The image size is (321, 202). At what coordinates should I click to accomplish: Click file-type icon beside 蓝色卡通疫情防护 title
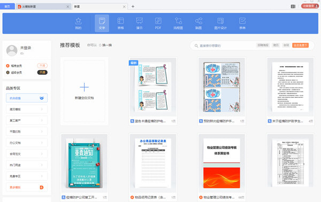point(132,121)
